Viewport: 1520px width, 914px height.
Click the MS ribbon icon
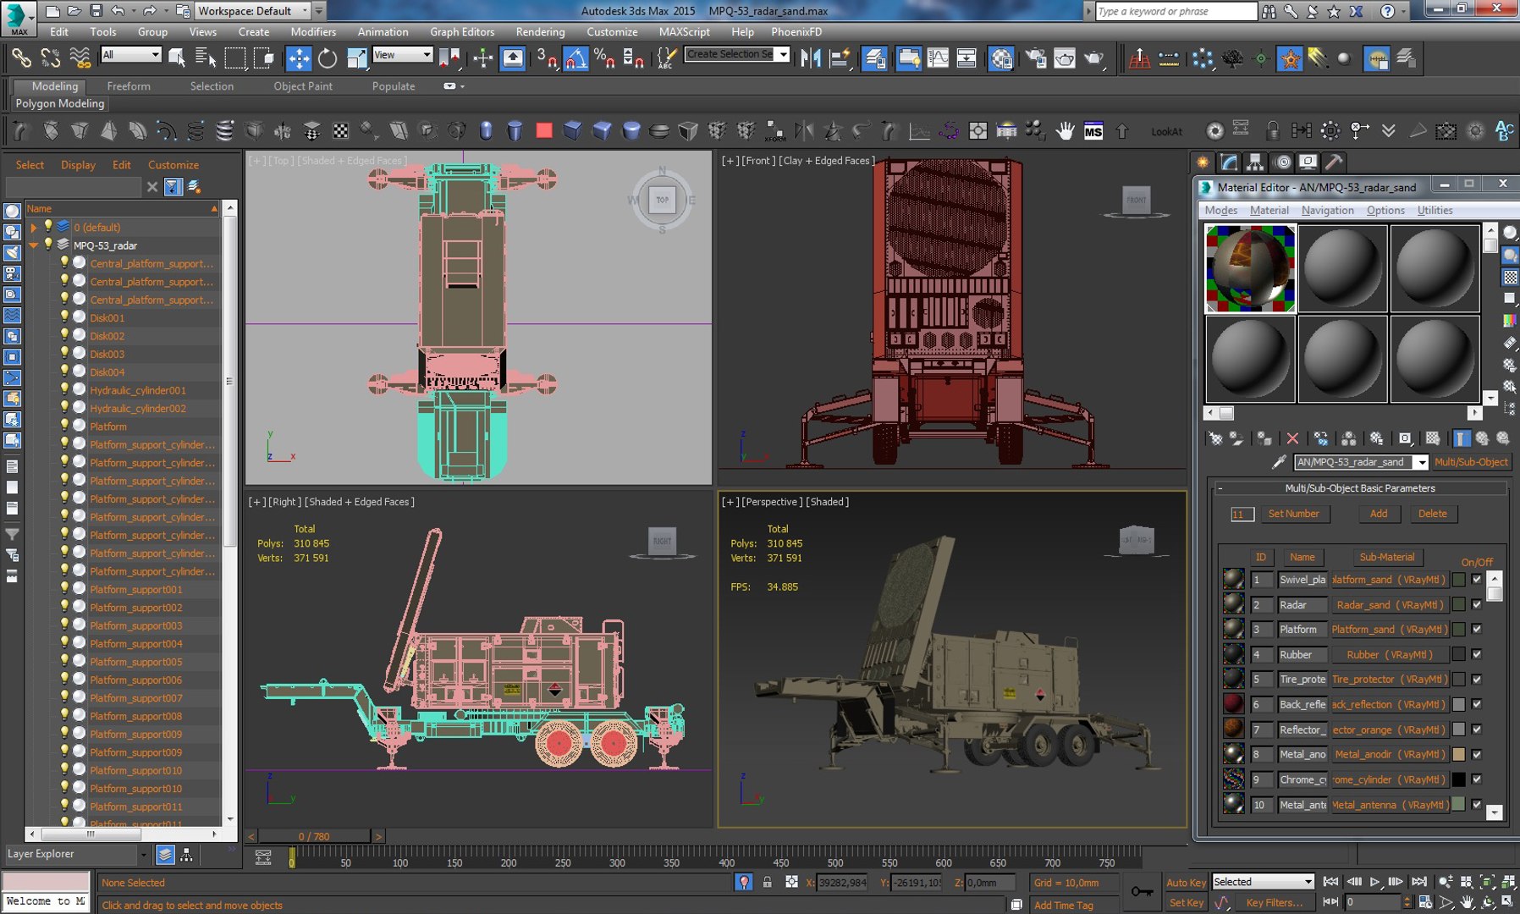[1093, 131]
